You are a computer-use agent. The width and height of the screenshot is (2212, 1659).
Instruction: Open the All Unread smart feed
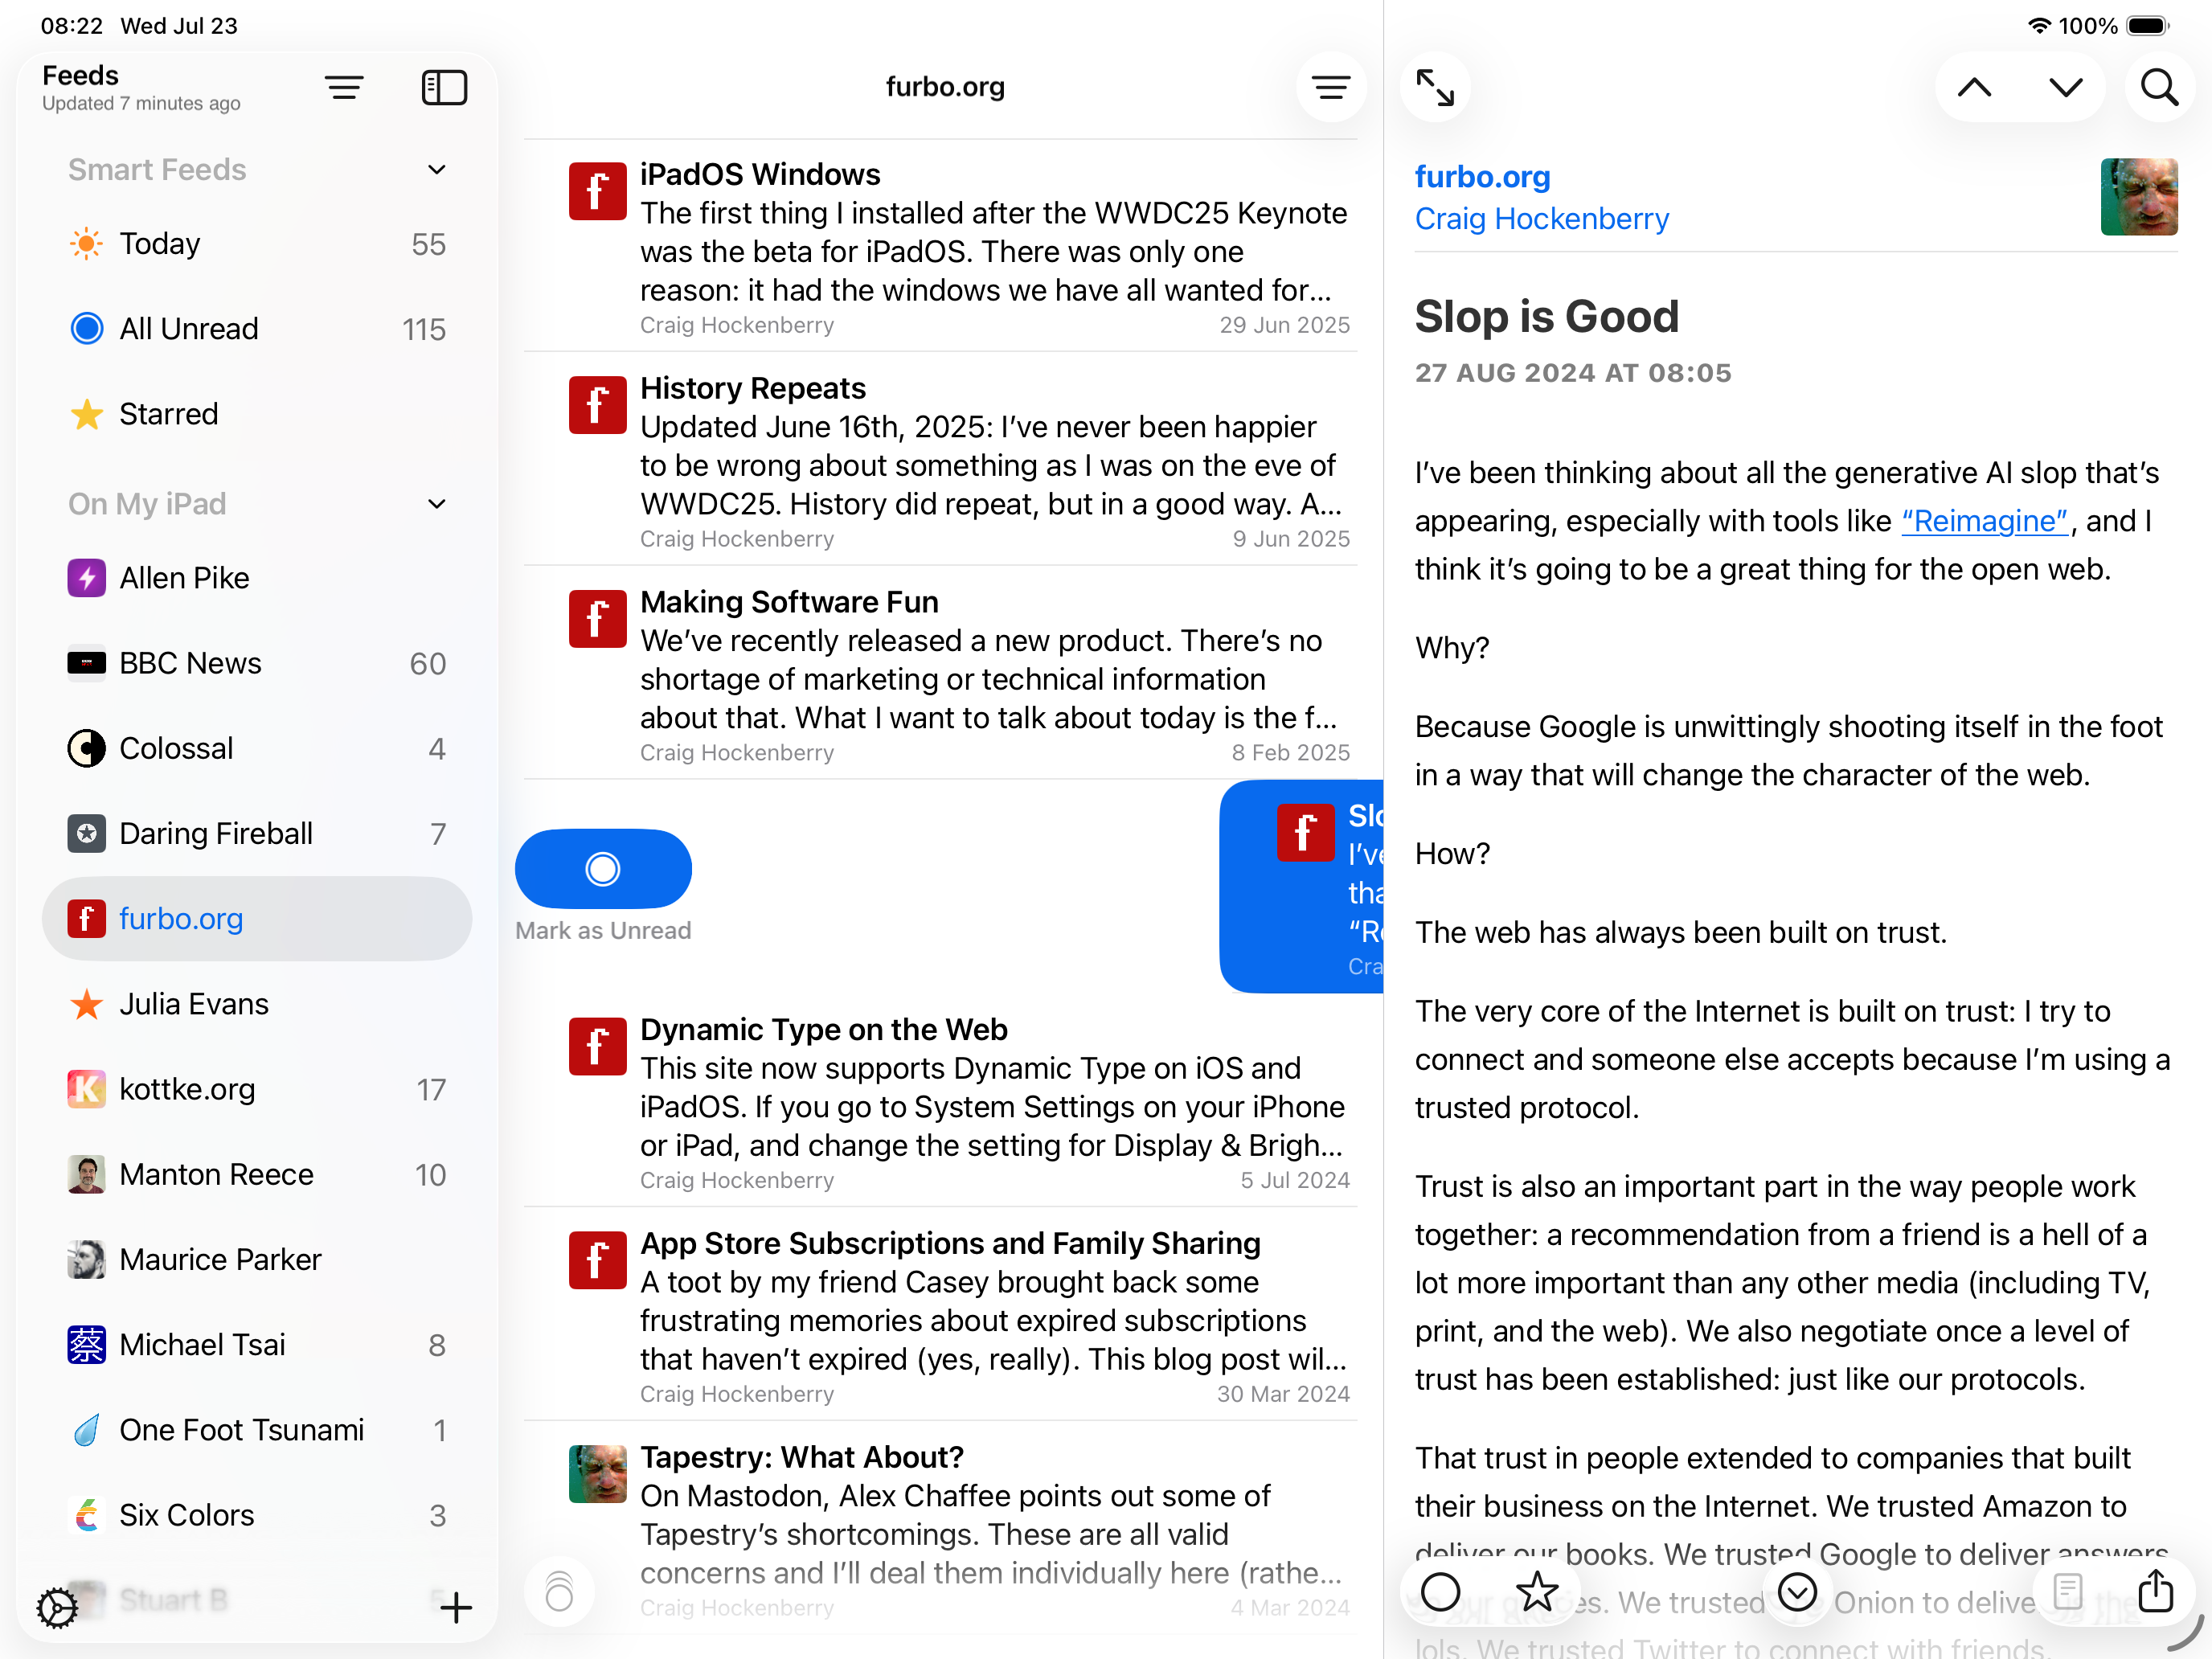point(189,329)
